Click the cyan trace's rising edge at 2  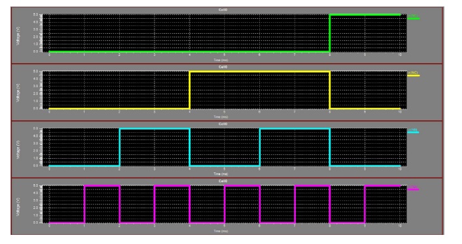tap(119, 147)
